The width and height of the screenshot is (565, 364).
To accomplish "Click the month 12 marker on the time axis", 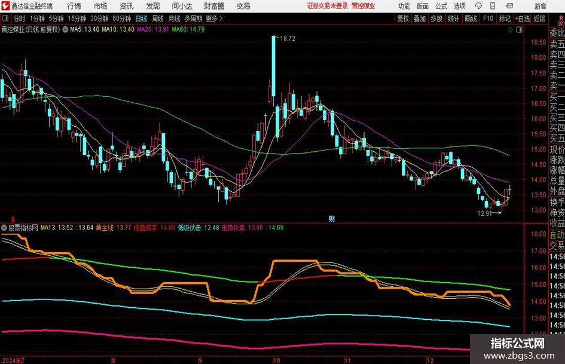I will (x=429, y=360).
